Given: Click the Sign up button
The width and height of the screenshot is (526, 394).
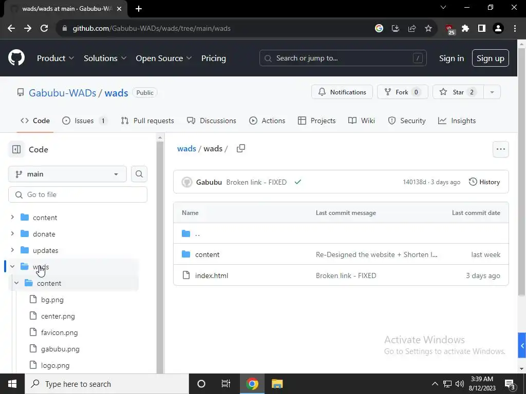Looking at the screenshot, I should [x=491, y=58].
